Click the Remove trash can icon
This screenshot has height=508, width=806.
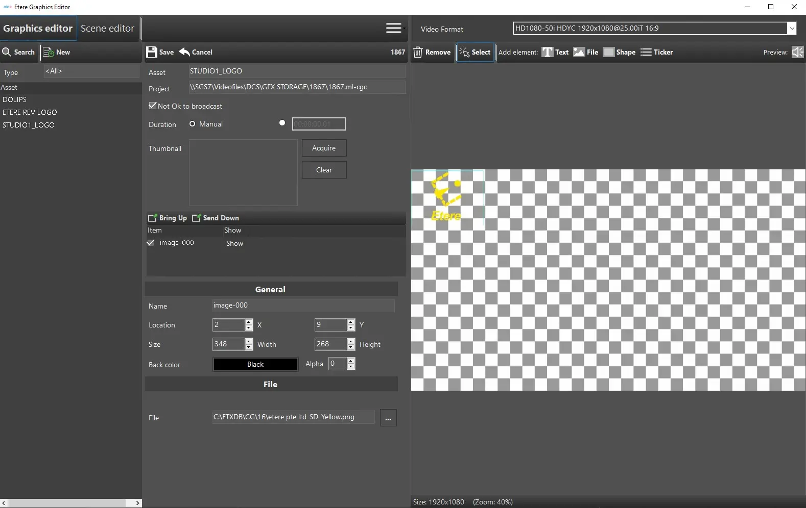(418, 52)
